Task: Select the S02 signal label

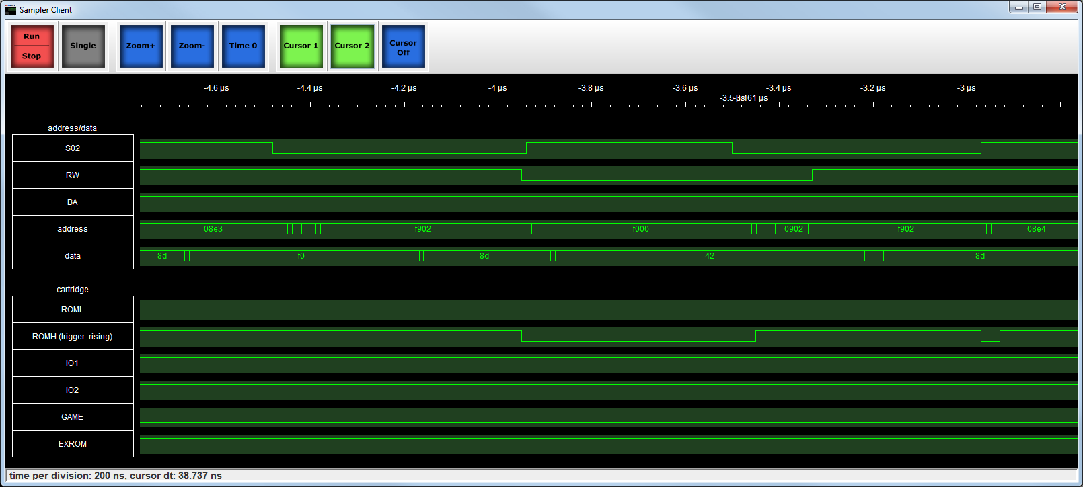Action: [x=73, y=148]
